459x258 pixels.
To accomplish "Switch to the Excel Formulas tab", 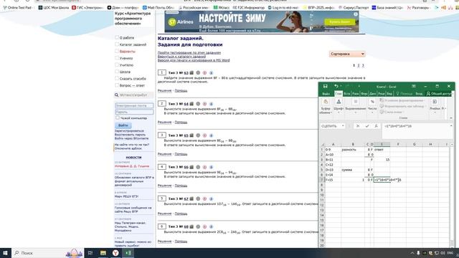I will click(364, 94).
